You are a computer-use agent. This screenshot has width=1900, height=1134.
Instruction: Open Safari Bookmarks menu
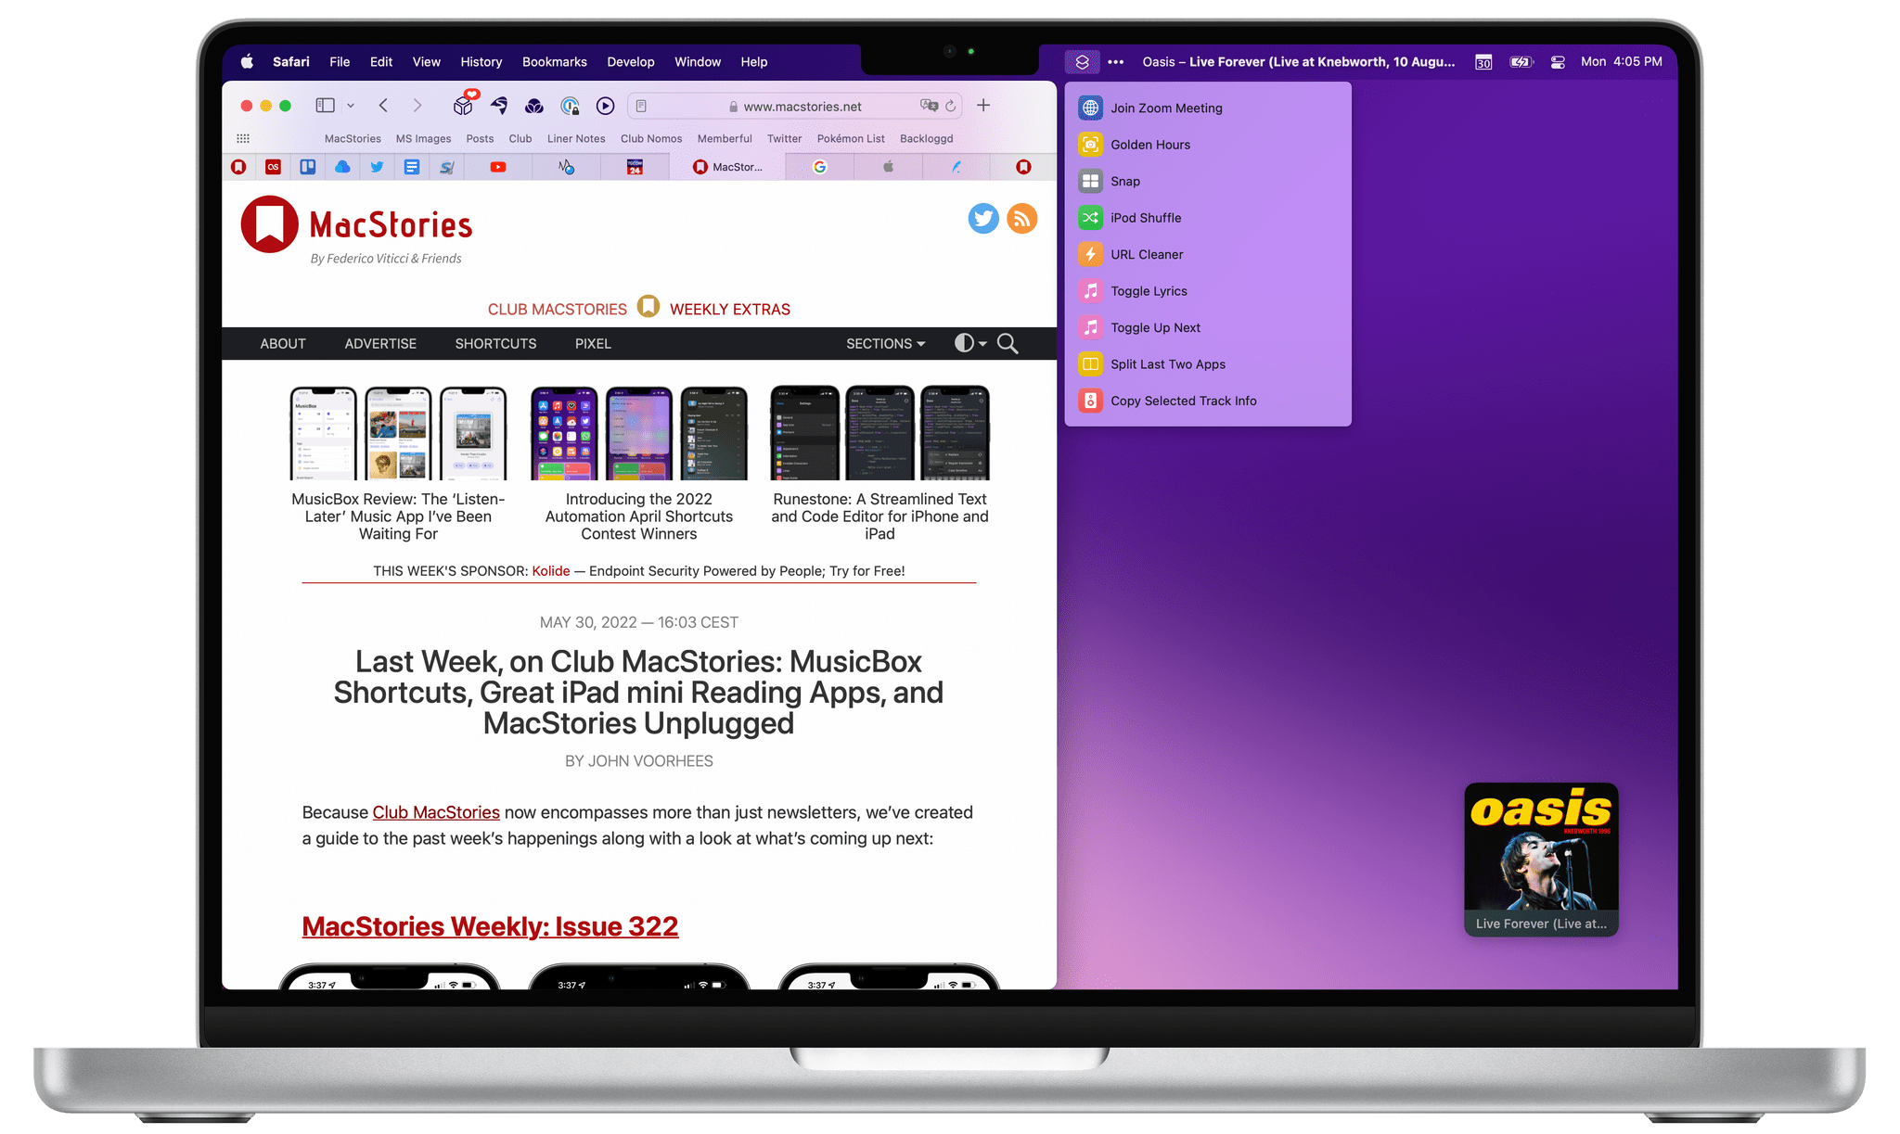pos(555,61)
